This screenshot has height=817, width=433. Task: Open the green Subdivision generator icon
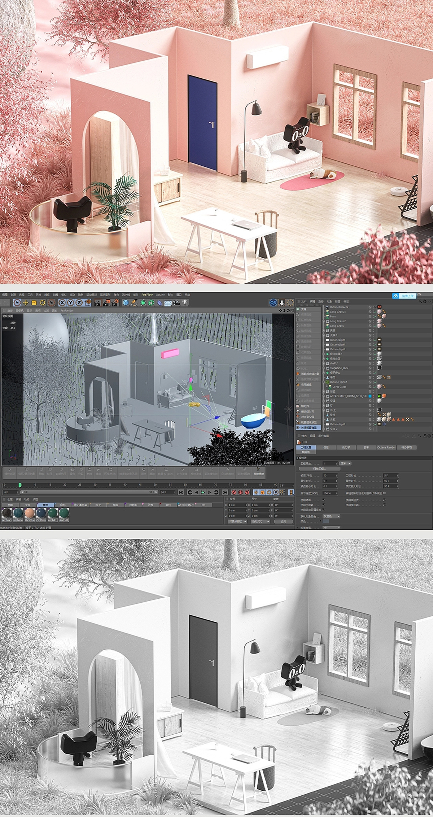coord(143,303)
